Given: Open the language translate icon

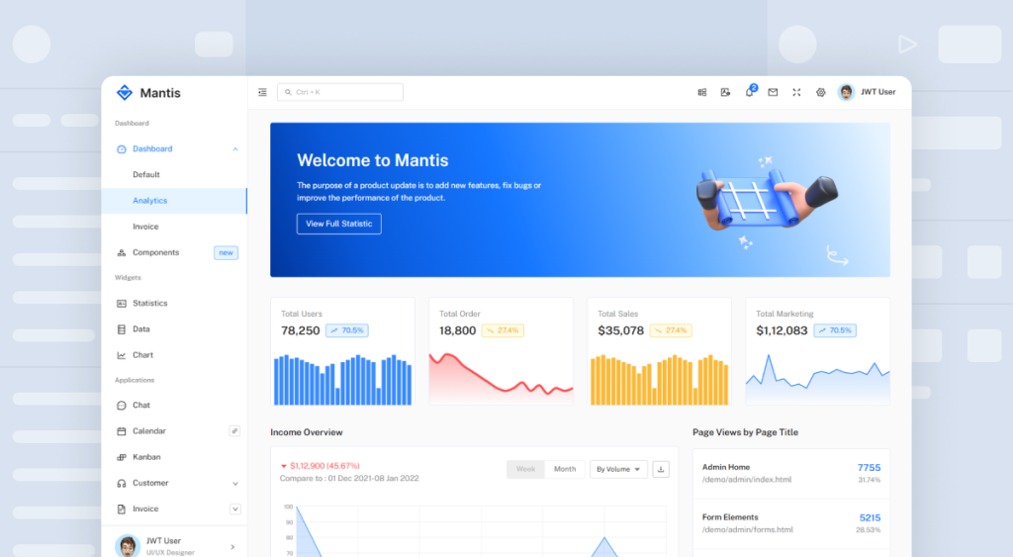Looking at the screenshot, I should coord(725,92).
